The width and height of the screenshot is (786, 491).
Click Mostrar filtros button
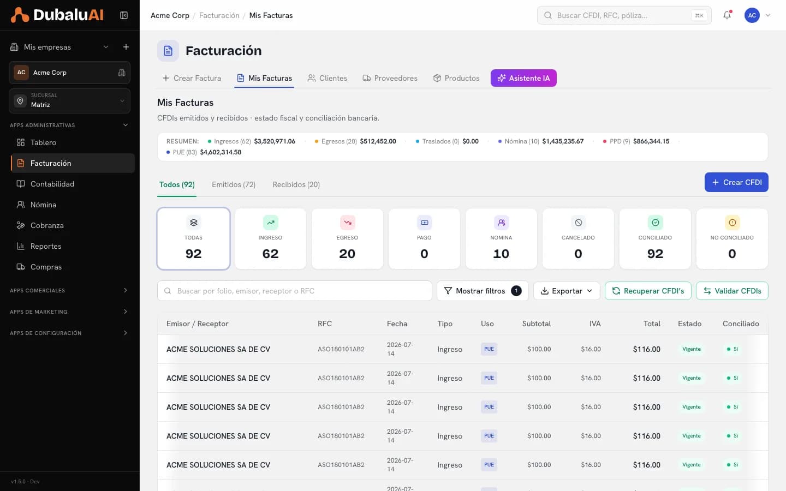coord(483,291)
